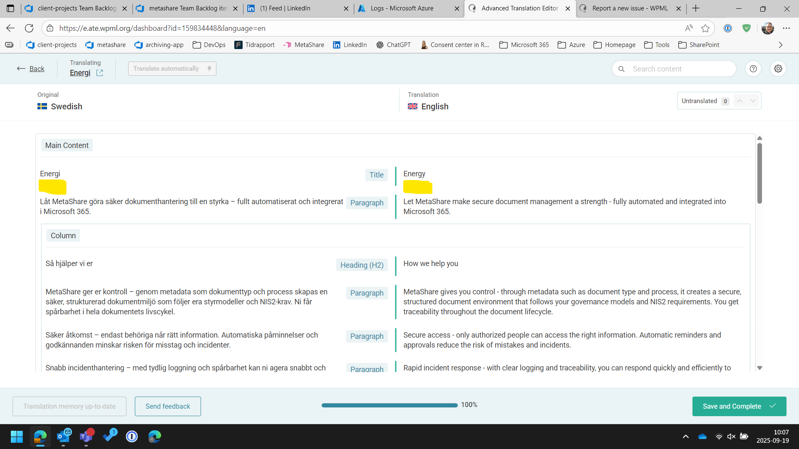Add this page to favorites star

point(705,28)
